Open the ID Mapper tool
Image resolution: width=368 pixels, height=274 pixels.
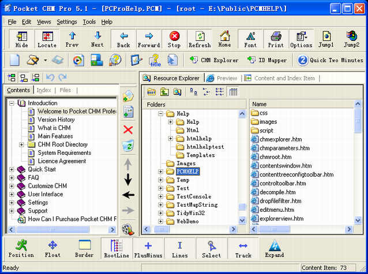coord(266,60)
